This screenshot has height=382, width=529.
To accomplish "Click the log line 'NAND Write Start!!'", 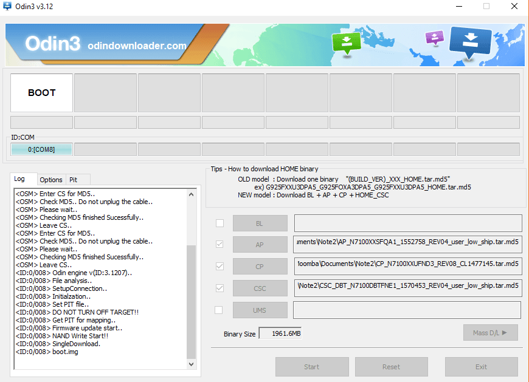I will click(x=62, y=336).
